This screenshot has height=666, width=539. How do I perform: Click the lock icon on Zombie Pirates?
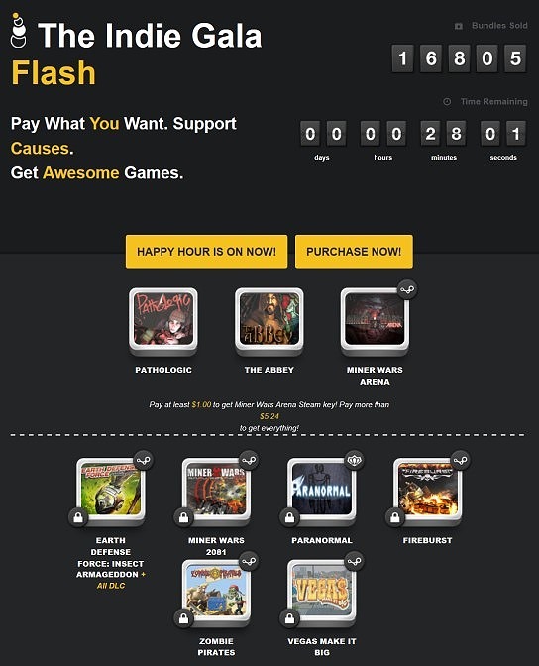[x=183, y=618]
